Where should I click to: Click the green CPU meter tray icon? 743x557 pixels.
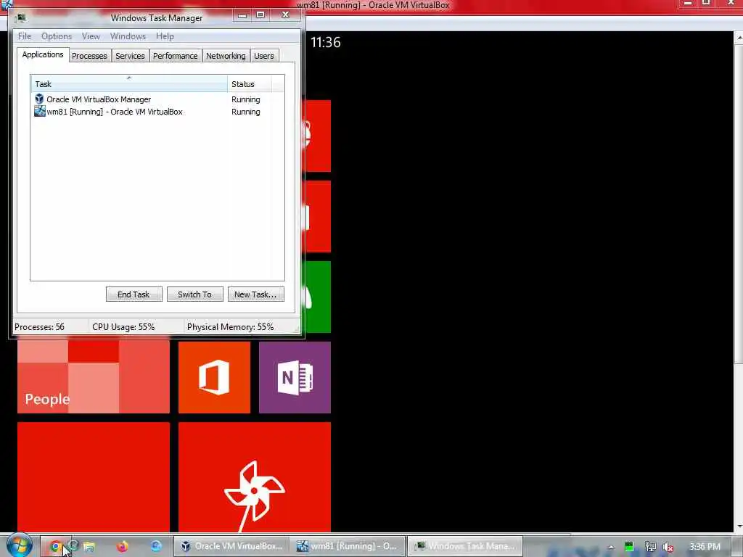pos(629,547)
